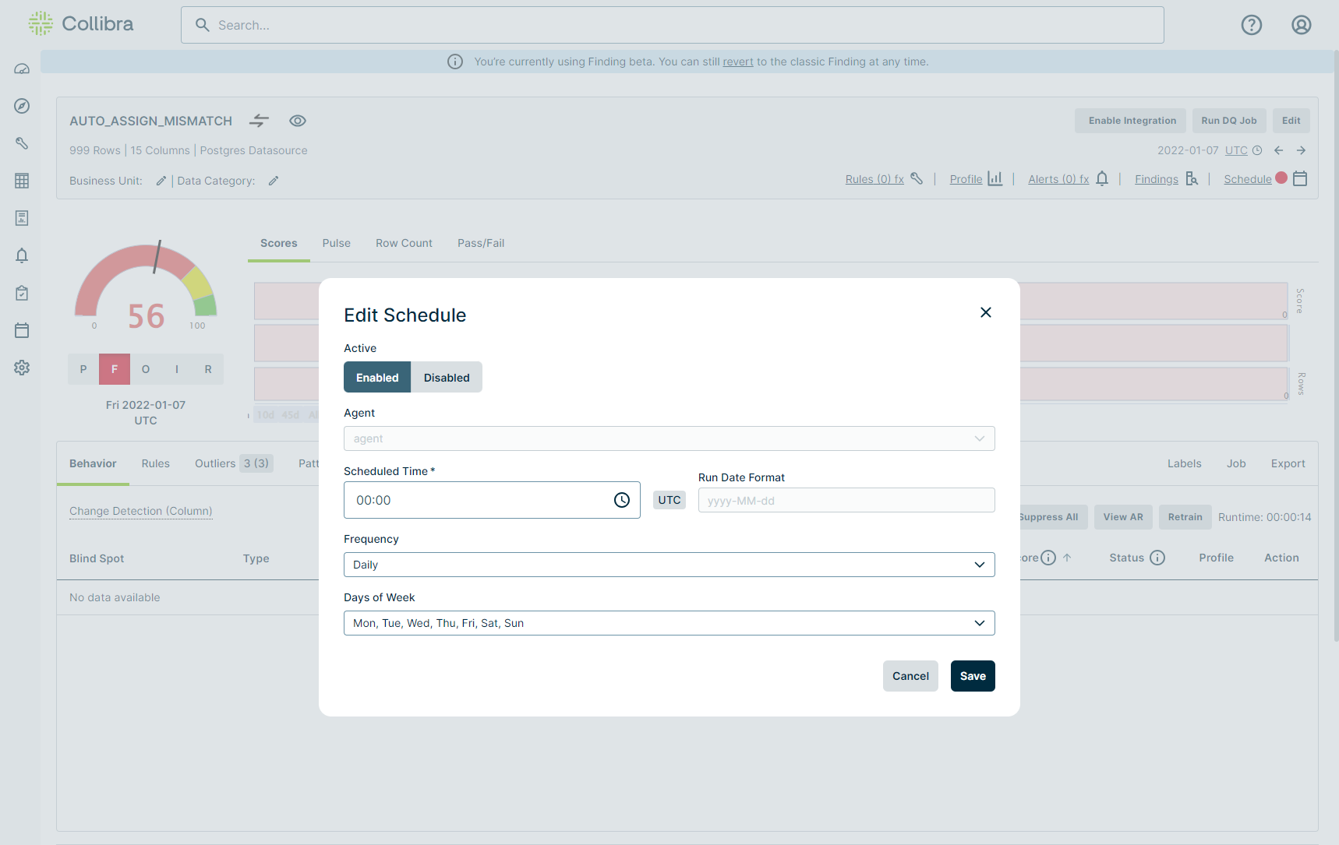Open the Frequency dropdown showing Daily
Screen dimensions: 1339x845
coord(669,564)
